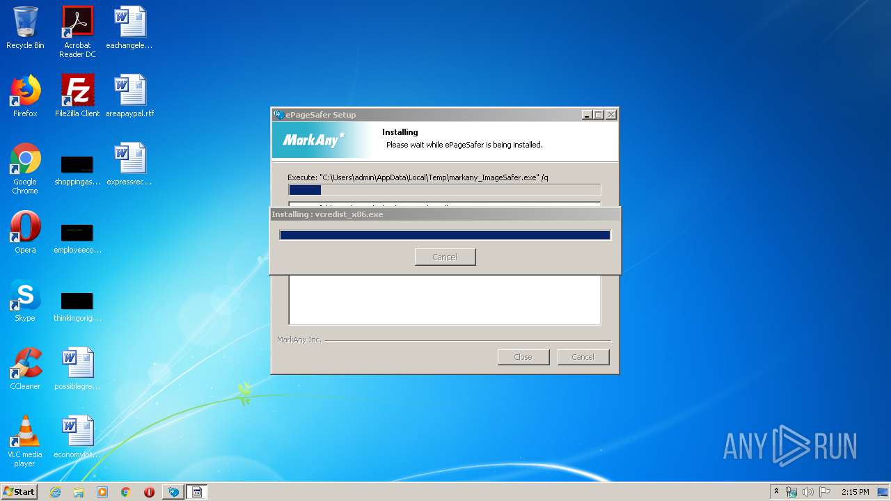Open Internet Explorer in the taskbar
Image resolution: width=891 pixels, height=501 pixels.
(55, 492)
